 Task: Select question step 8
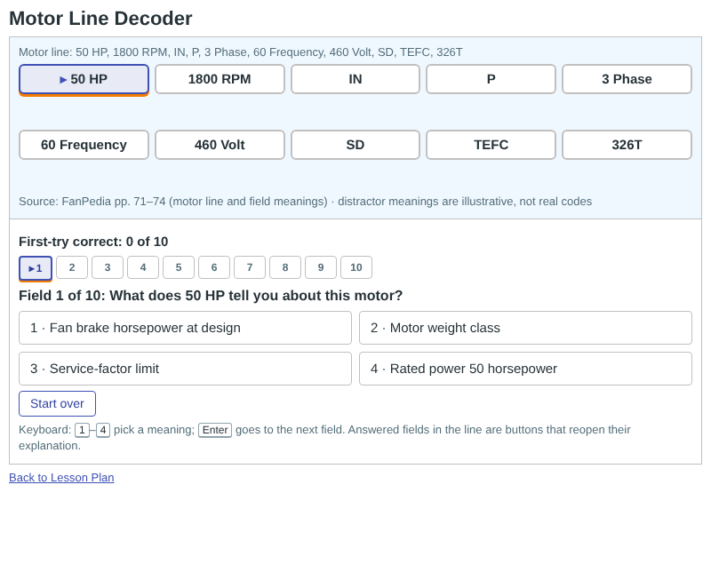(x=285, y=267)
